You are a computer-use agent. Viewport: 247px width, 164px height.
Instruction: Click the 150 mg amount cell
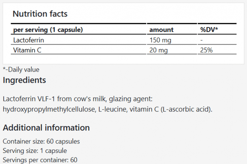coord(160,40)
